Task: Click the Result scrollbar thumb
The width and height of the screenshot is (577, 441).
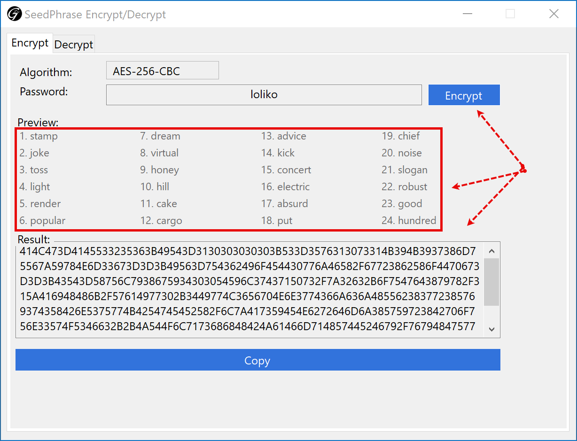Action: tap(492, 282)
